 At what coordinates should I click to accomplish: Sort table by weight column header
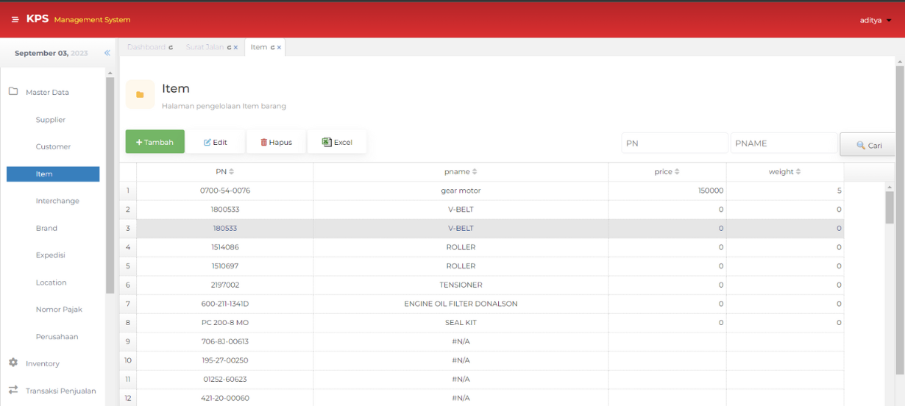pyautogui.click(x=784, y=172)
